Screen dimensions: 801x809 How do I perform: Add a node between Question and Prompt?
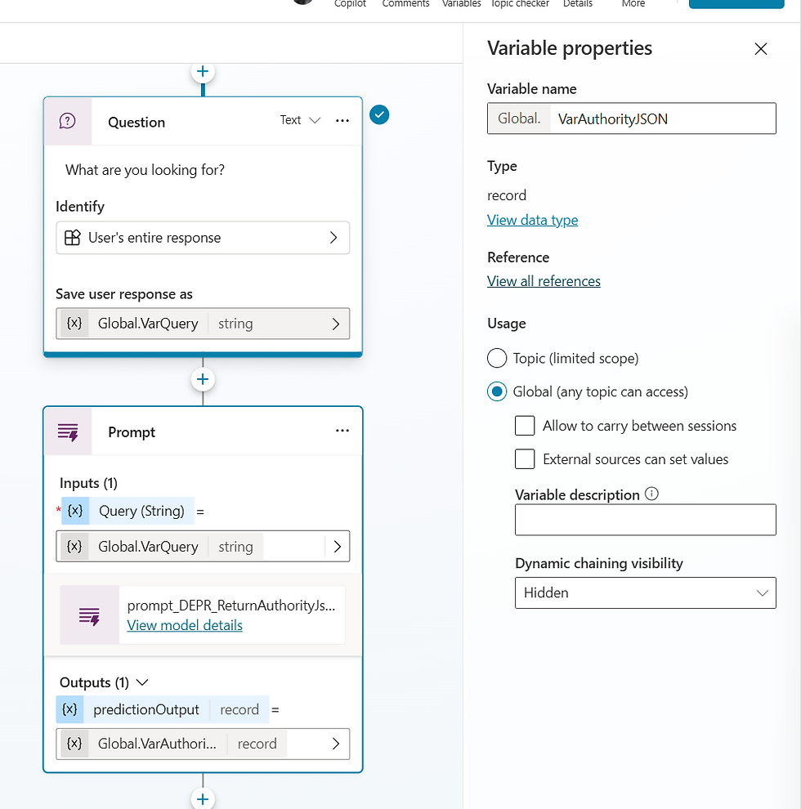point(203,380)
